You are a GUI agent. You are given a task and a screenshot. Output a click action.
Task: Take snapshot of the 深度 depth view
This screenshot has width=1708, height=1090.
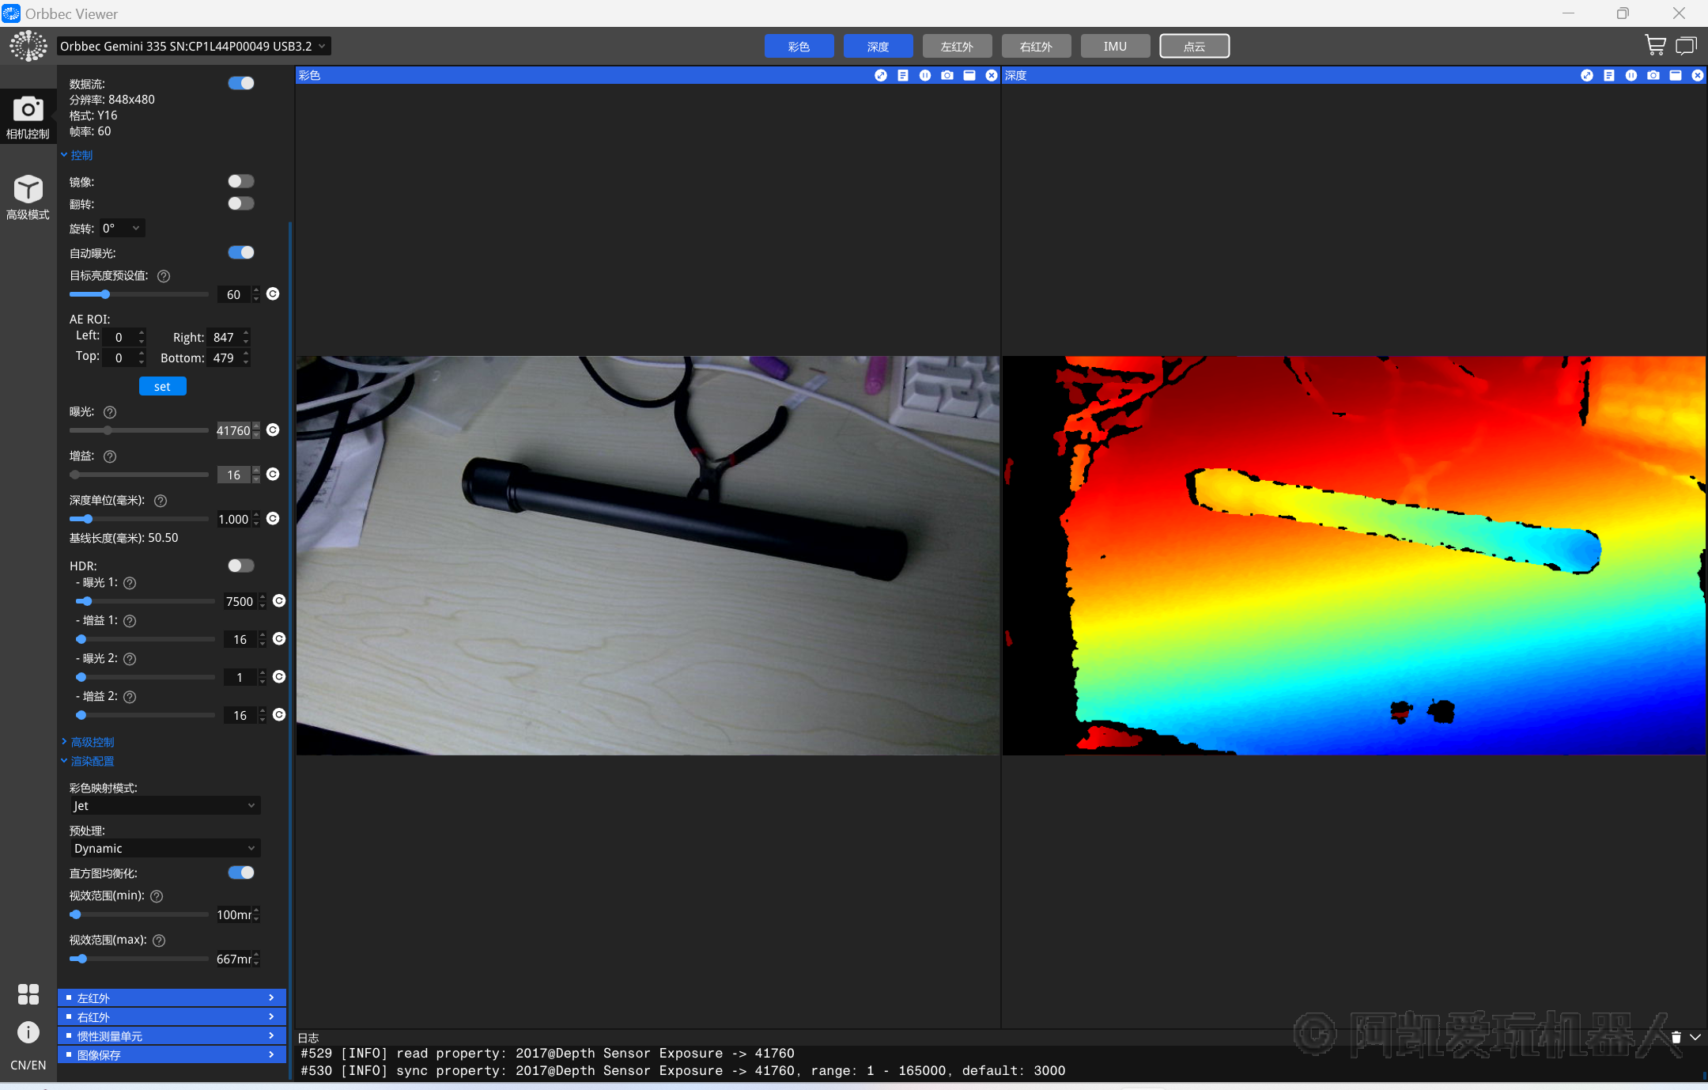pos(1653,75)
